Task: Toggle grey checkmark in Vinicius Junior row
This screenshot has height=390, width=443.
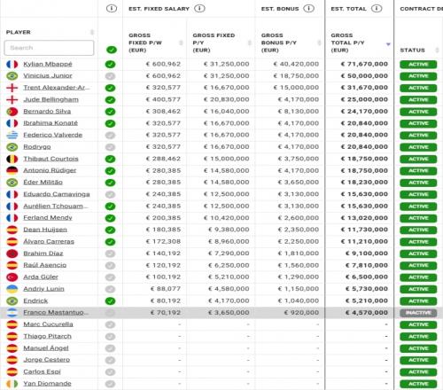Action: click(x=110, y=76)
